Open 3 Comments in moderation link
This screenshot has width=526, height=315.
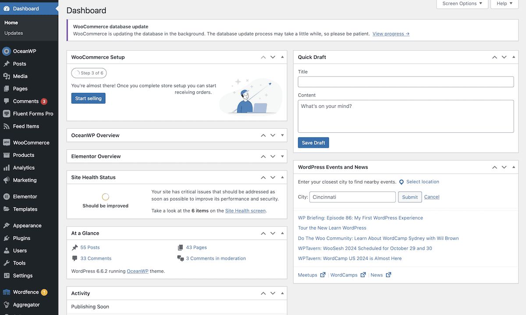point(216,258)
